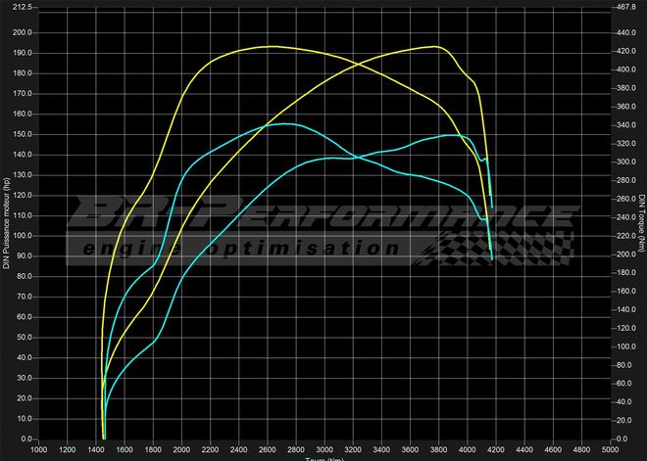
Task: Select the 1000 label on RPM axis
Action: coord(39,451)
